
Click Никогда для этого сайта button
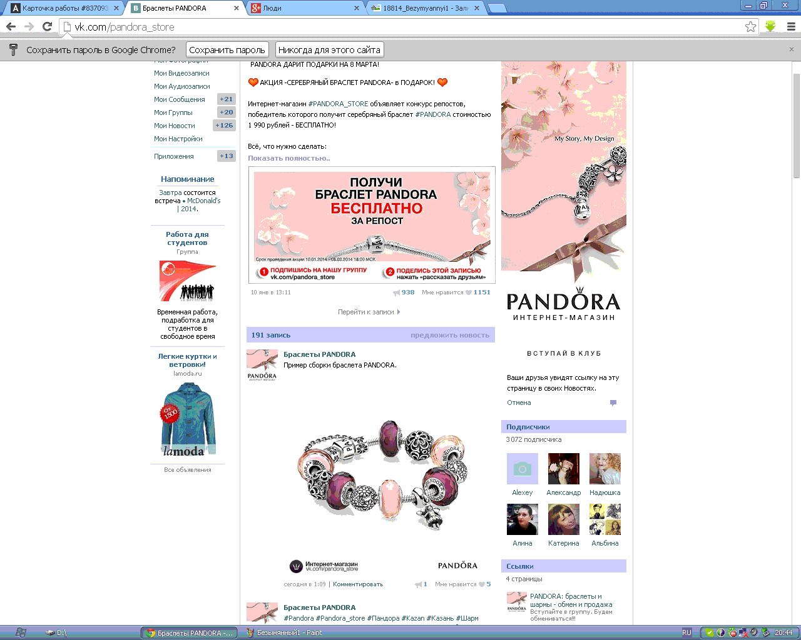(329, 50)
